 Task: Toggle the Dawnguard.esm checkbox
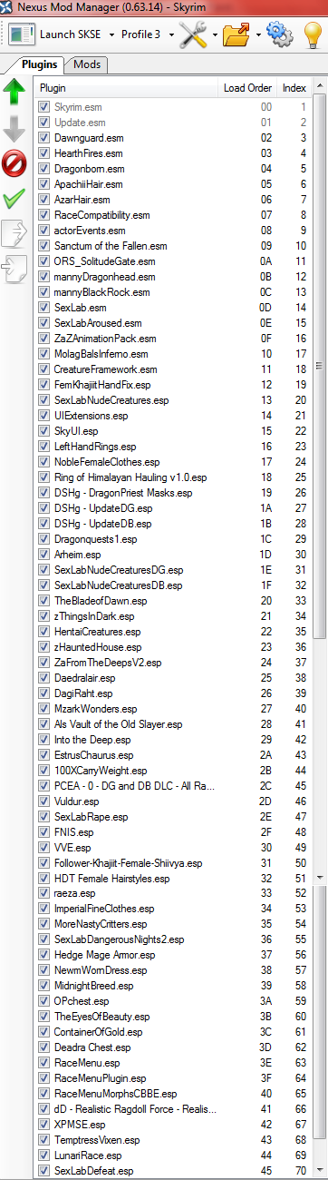pos(43,137)
